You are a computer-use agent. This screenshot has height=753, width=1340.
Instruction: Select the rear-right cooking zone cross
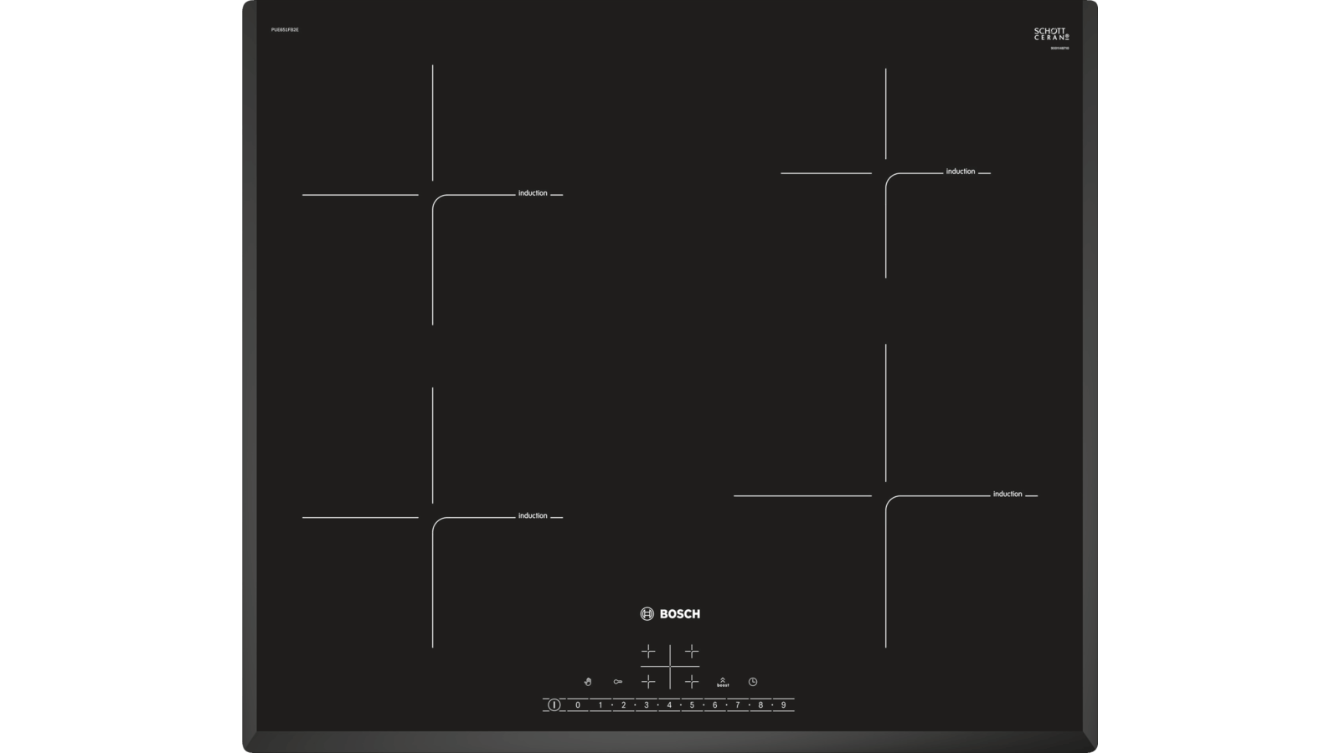coord(692,651)
